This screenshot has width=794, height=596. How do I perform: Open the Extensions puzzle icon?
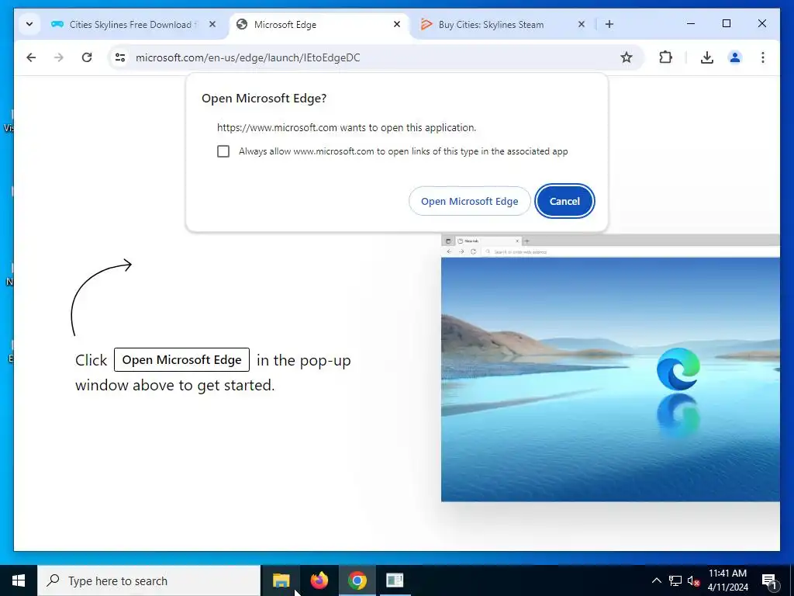click(x=665, y=57)
